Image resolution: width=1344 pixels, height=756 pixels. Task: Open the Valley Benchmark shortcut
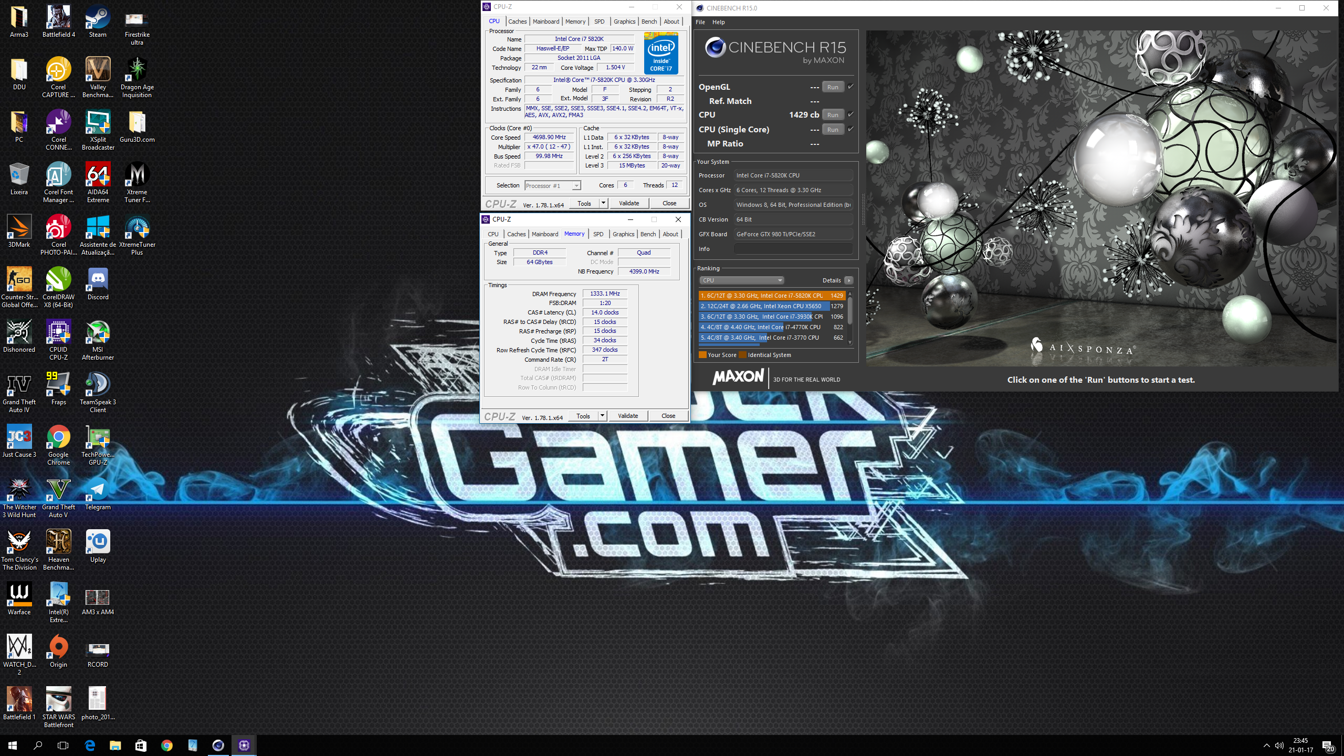pos(98,77)
